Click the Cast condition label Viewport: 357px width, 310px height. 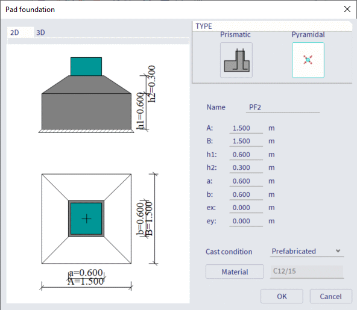click(x=229, y=252)
